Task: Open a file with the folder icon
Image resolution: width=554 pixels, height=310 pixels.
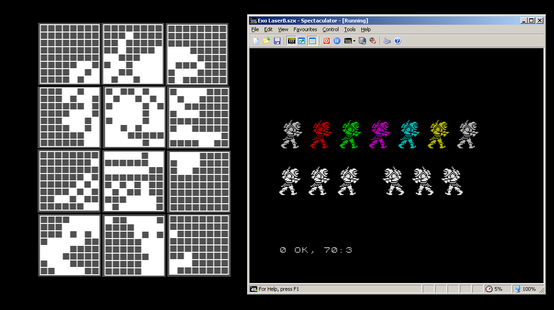Action: click(266, 41)
